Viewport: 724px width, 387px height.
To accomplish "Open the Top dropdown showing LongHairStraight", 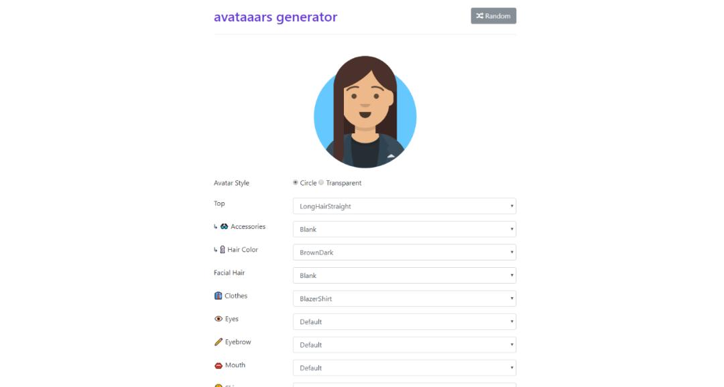I will tap(404, 206).
